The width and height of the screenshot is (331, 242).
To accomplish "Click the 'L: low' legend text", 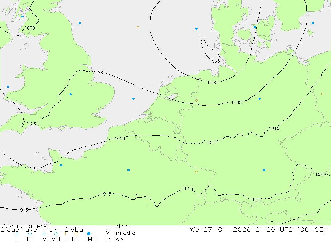I will point(114,239).
